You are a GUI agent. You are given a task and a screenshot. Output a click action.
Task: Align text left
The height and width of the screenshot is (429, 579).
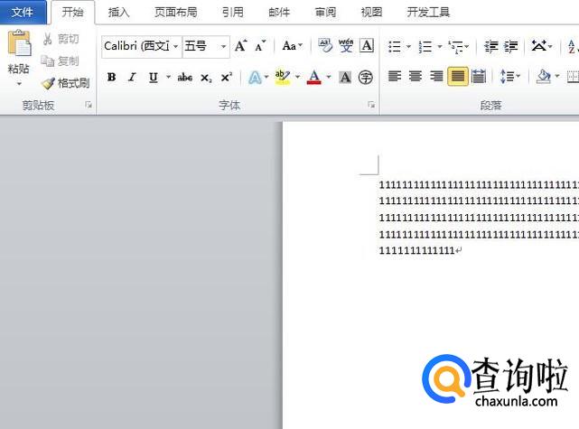(x=395, y=77)
